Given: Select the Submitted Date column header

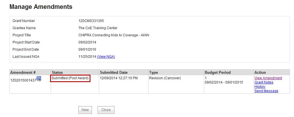Looking at the screenshot, I should [x=114, y=72].
